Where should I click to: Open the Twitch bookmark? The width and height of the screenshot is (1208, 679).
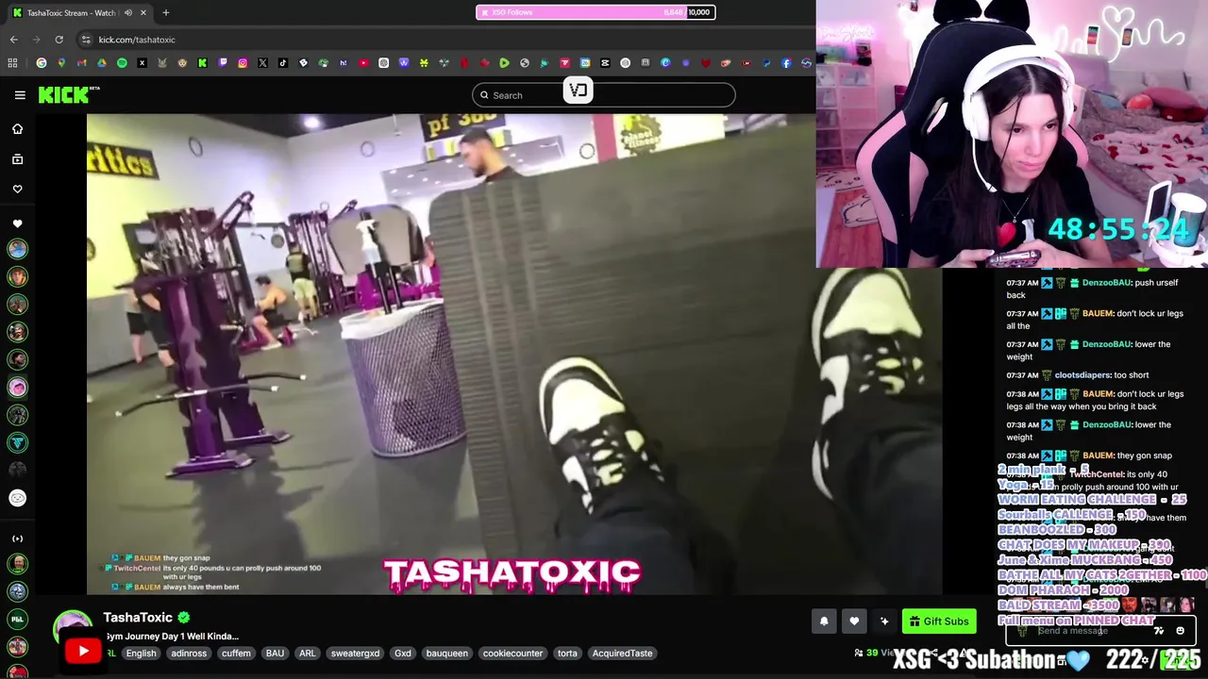pos(223,63)
